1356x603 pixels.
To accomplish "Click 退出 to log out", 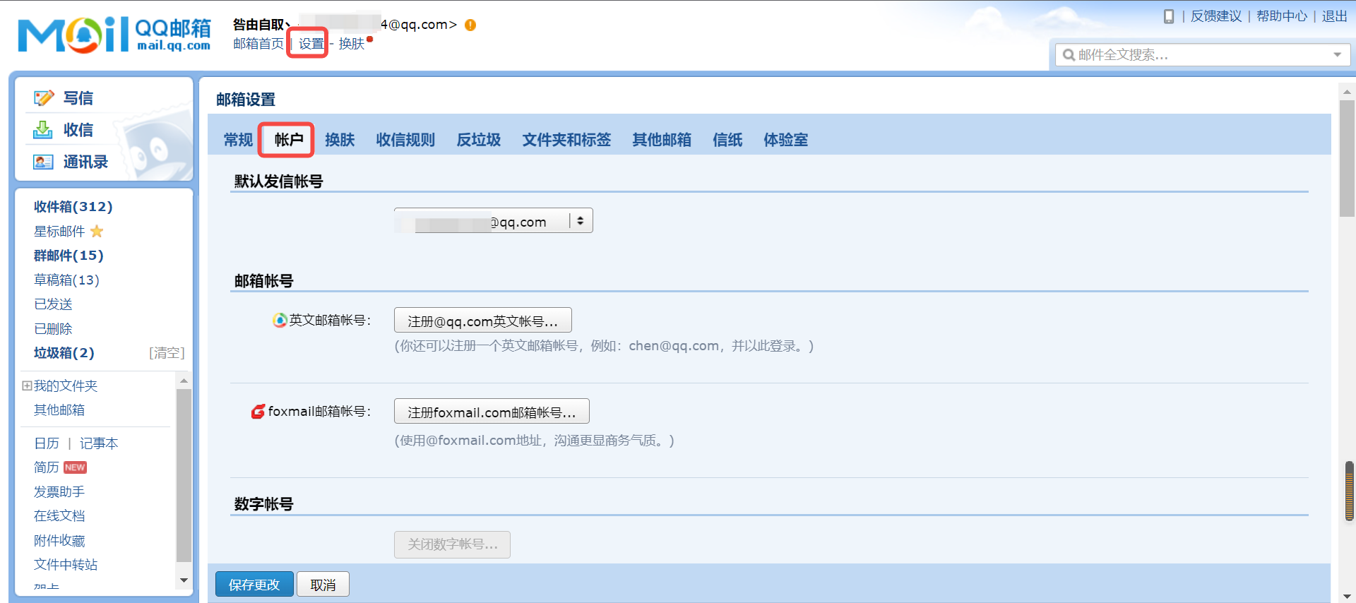I will point(1335,16).
